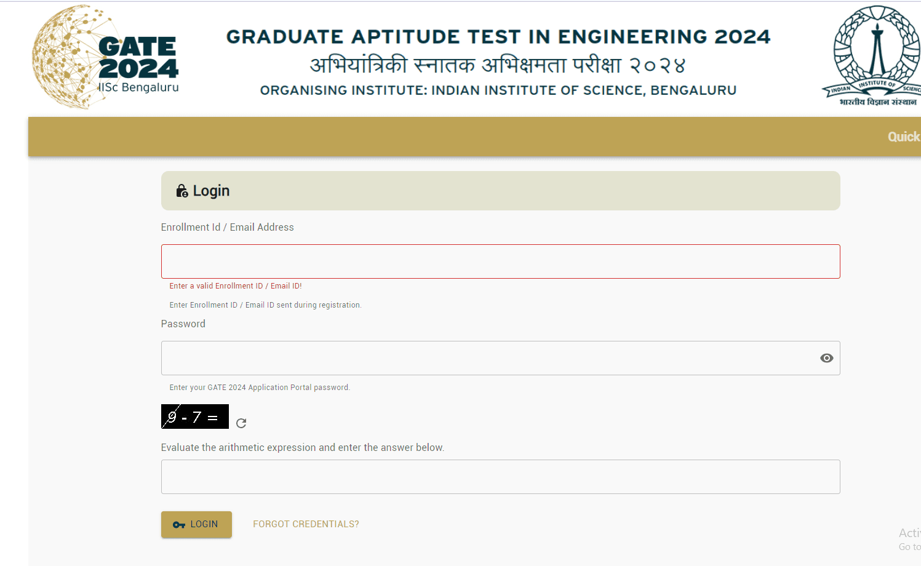Click the GATE 2024 IISc Bengaluru logo

pos(105,58)
